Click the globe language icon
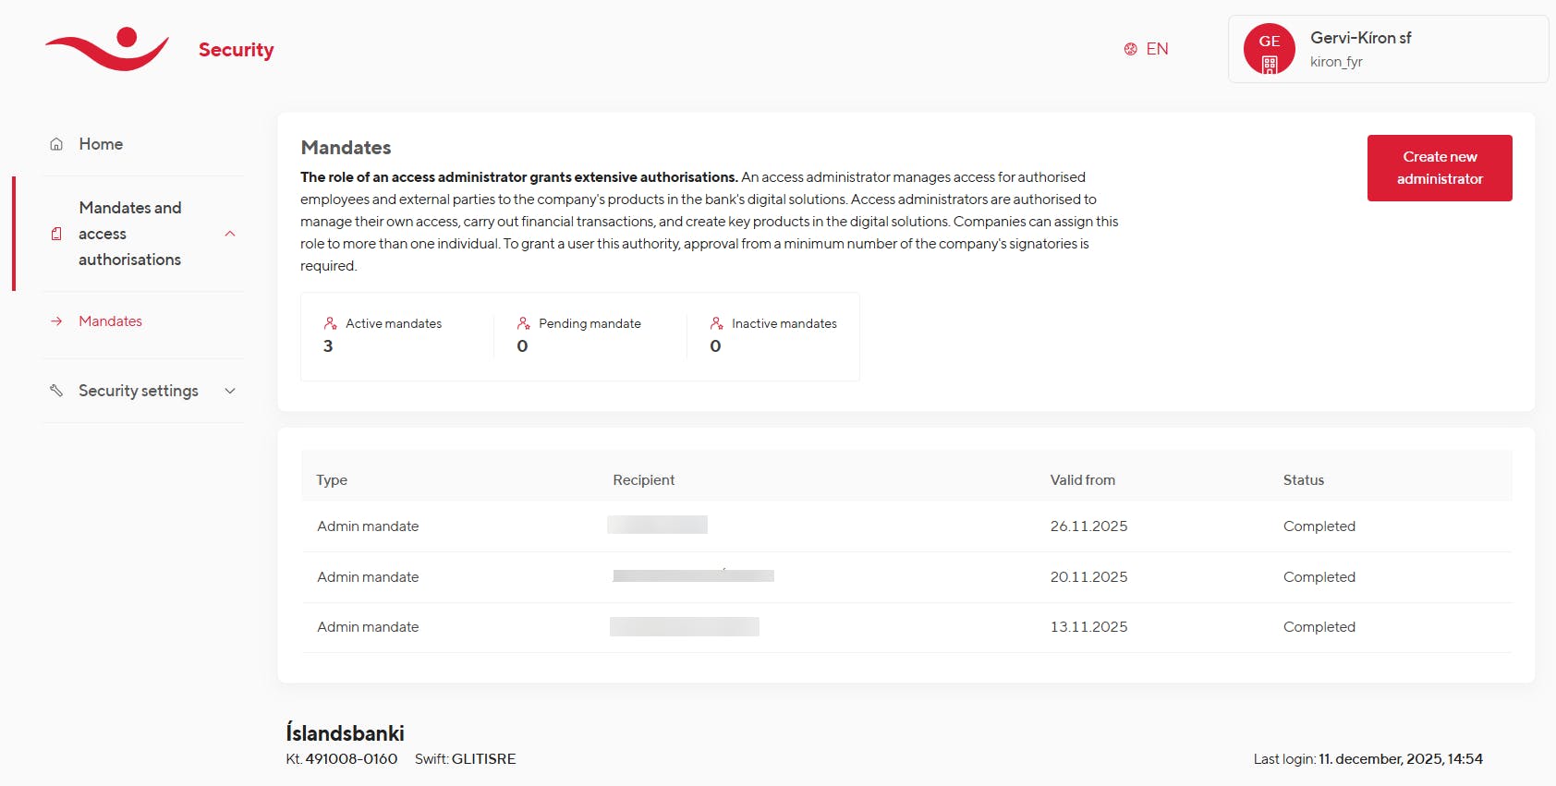 tap(1130, 49)
